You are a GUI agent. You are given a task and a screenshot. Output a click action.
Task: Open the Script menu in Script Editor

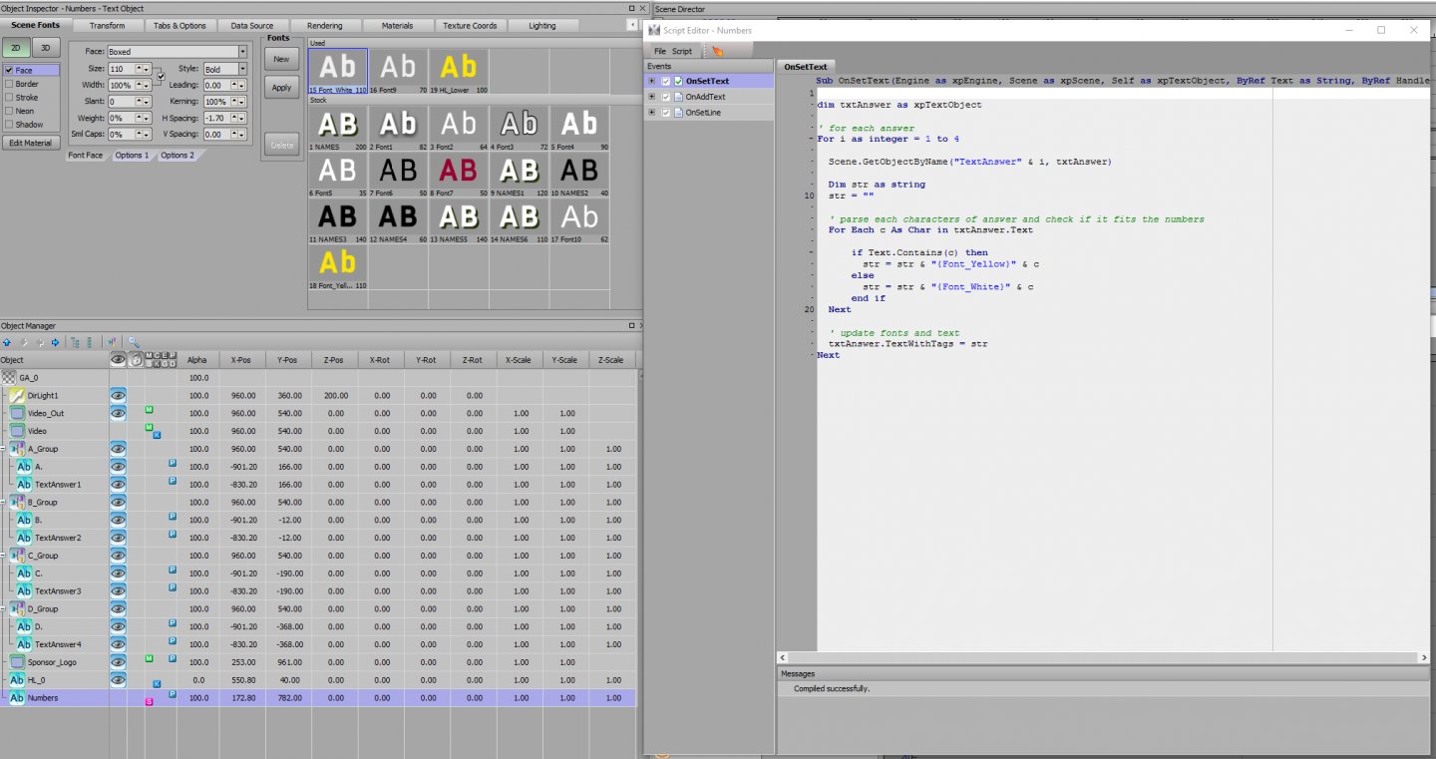pos(681,51)
